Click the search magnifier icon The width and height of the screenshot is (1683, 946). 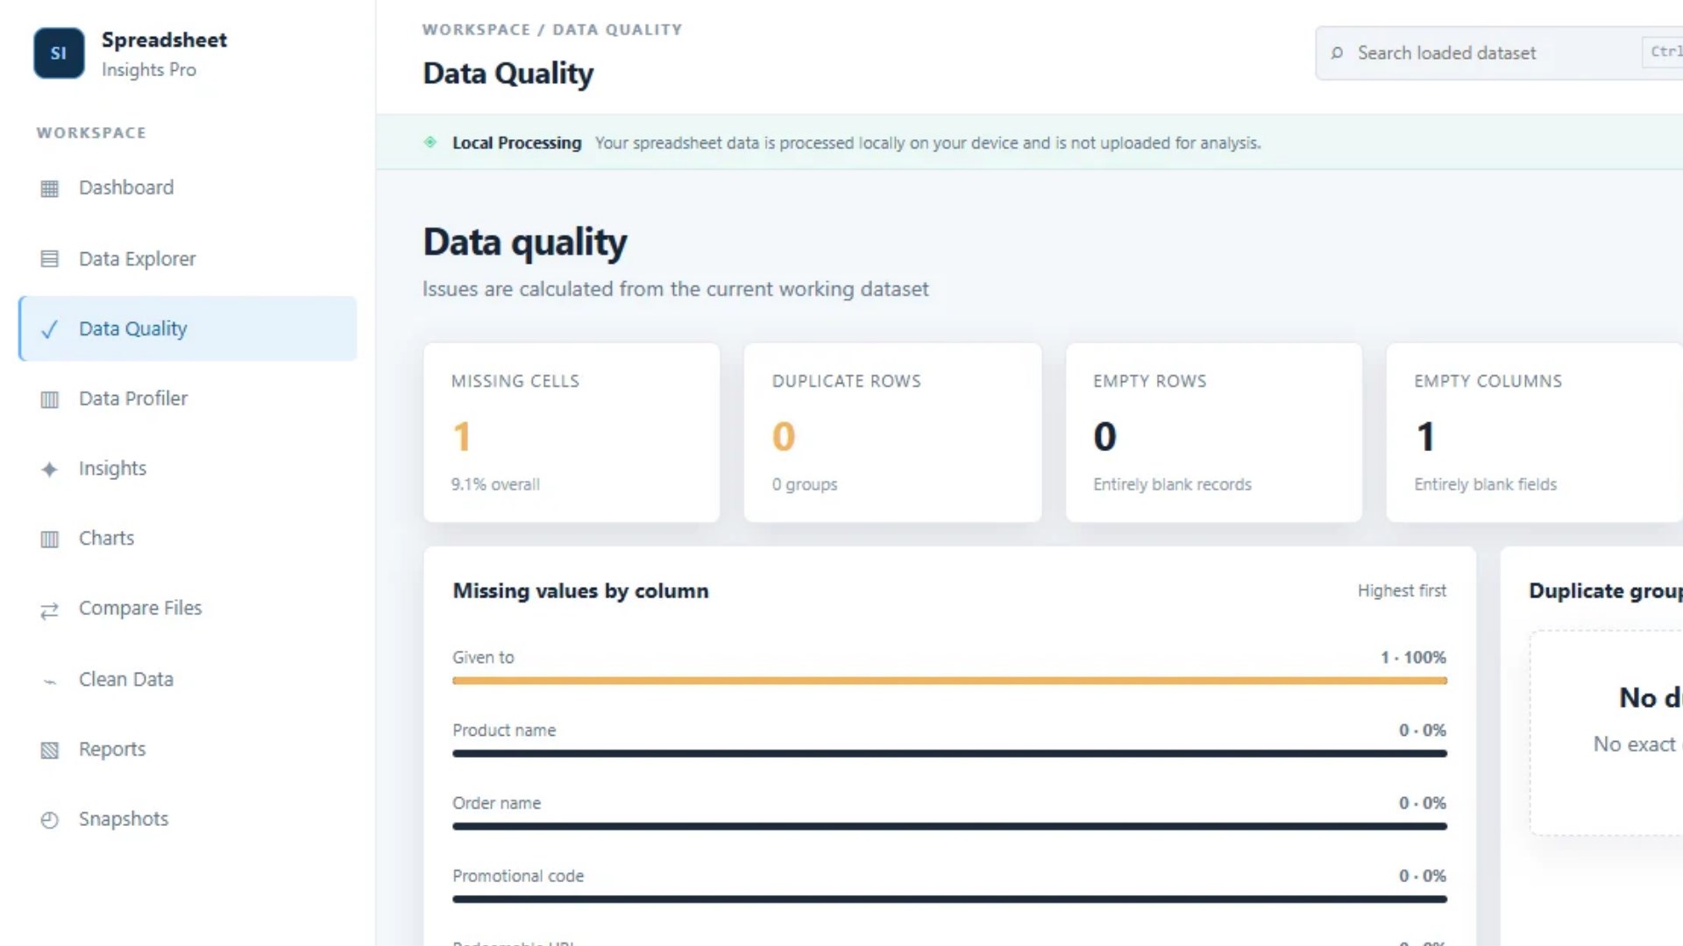pyautogui.click(x=1337, y=53)
